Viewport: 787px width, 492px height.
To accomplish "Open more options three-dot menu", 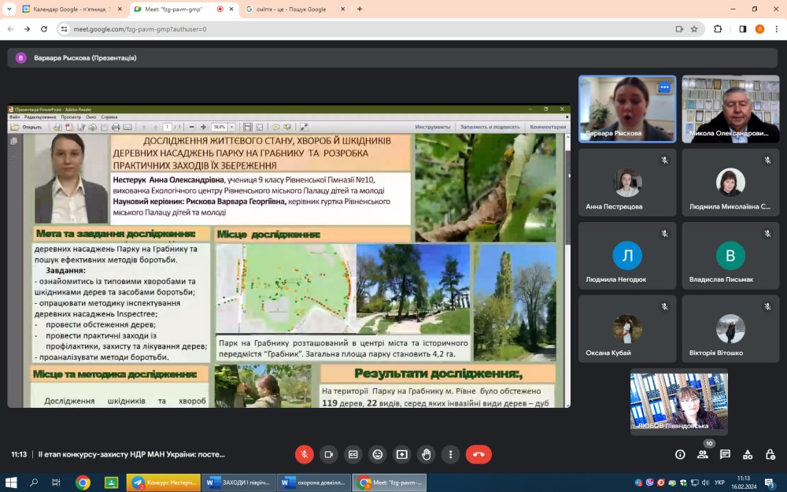I will 450,454.
